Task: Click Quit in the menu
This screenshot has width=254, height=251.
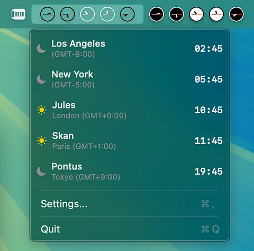Action: 130,229
